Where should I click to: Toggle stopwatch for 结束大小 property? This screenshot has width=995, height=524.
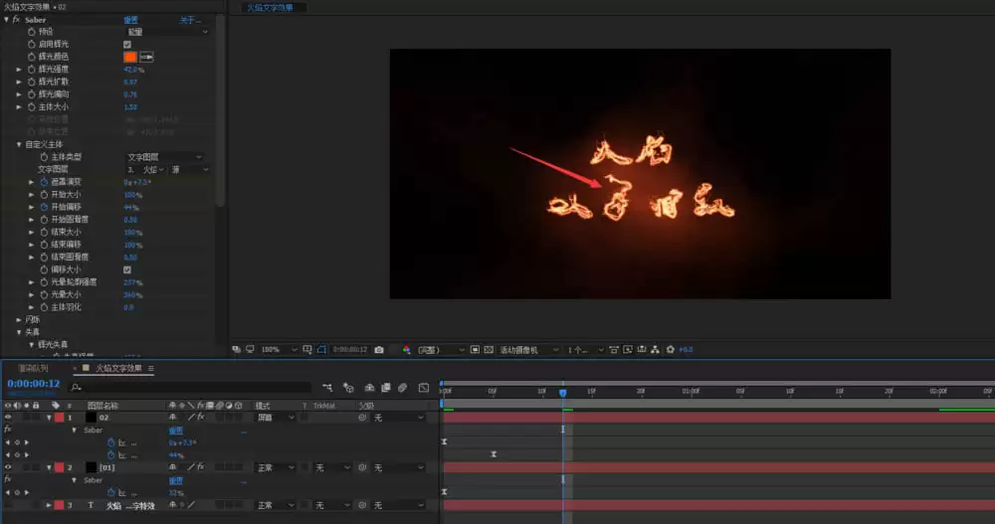[x=44, y=233]
